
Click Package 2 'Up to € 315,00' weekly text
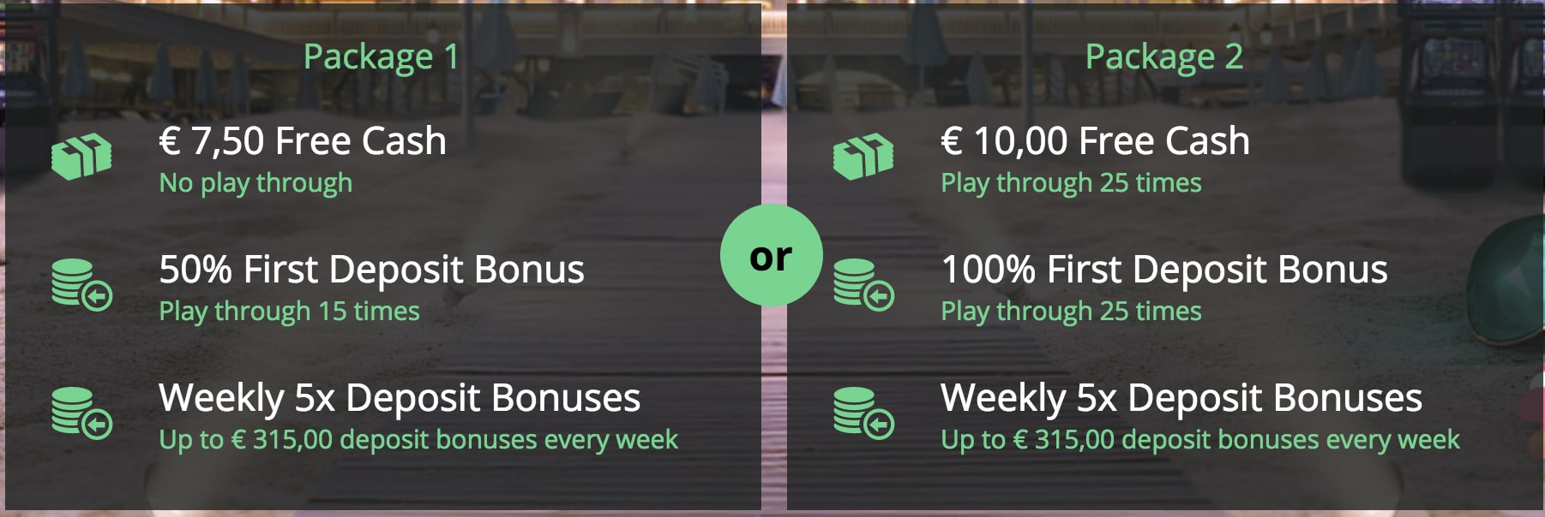point(1200,440)
